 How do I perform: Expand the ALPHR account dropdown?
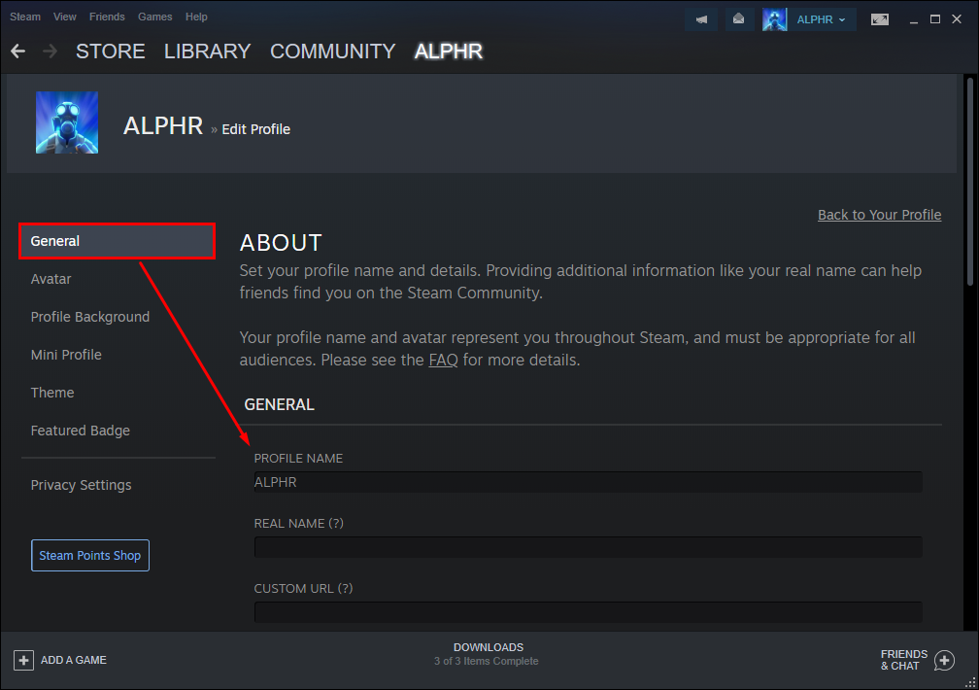(x=821, y=19)
